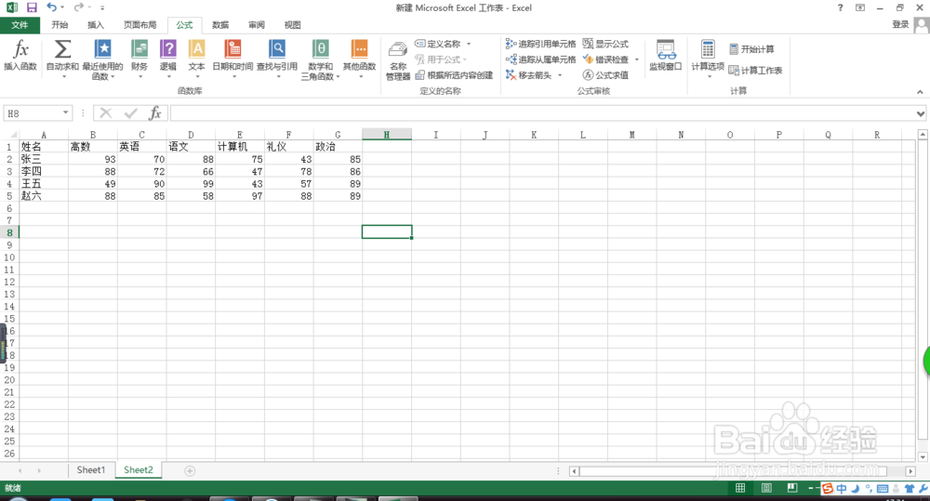Click Trace Precedents (追踪引用单元格)

pos(540,44)
